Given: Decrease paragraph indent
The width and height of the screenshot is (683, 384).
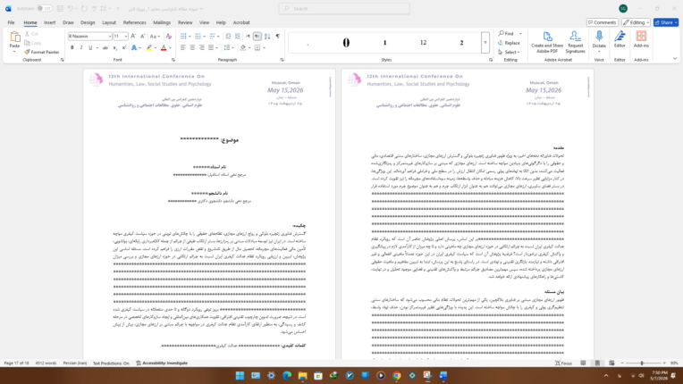Looking at the screenshot, I should pyautogui.click(x=228, y=36).
